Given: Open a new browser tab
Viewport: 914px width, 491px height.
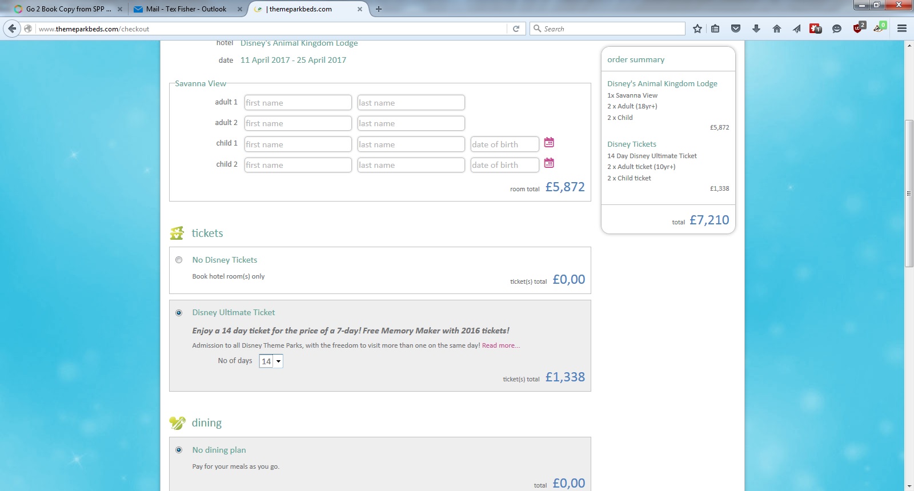Looking at the screenshot, I should click(x=378, y=9).
